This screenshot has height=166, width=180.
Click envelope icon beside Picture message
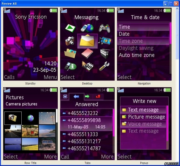click(x=124, y=117)
